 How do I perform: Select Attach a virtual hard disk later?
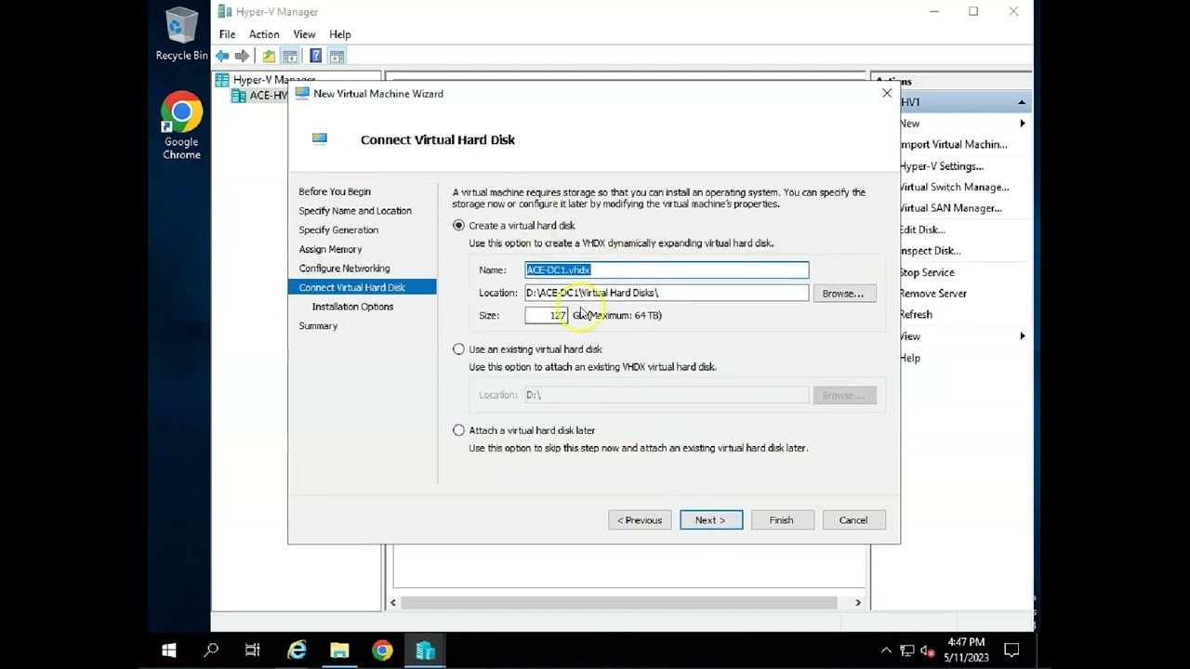458,430
